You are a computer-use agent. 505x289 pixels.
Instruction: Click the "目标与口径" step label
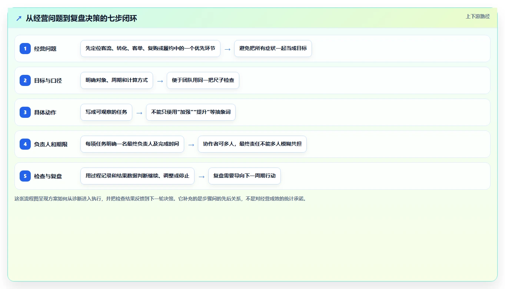(x=48, y=81)
